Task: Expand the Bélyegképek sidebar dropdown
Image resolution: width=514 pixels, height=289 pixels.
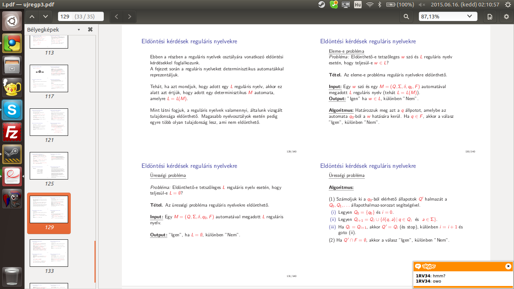Action: (79, 30)
